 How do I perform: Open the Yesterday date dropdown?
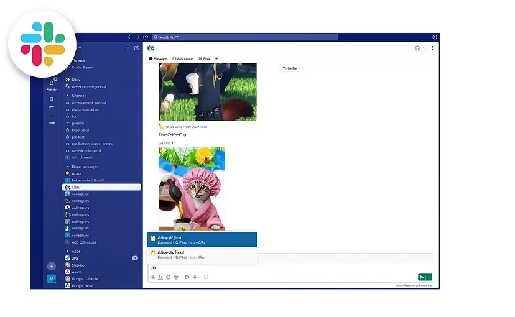coord(291,68)
